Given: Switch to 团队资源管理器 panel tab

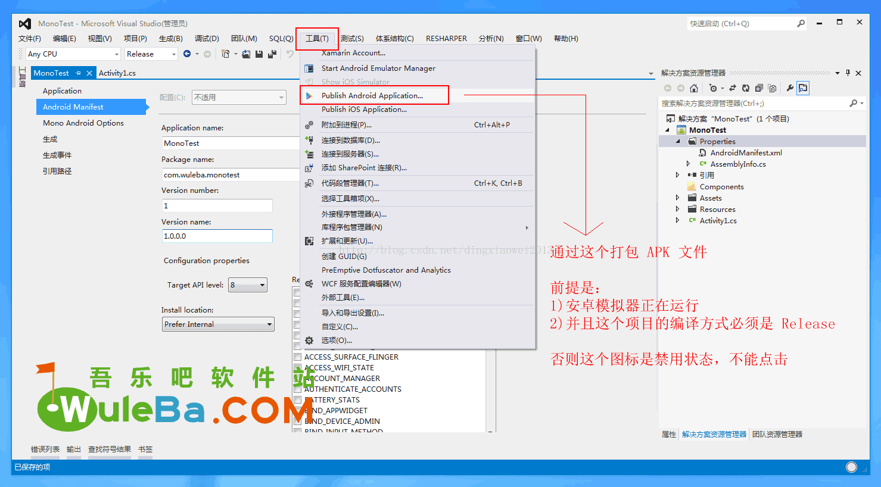Looking at the screenshot, I should 777,434.
